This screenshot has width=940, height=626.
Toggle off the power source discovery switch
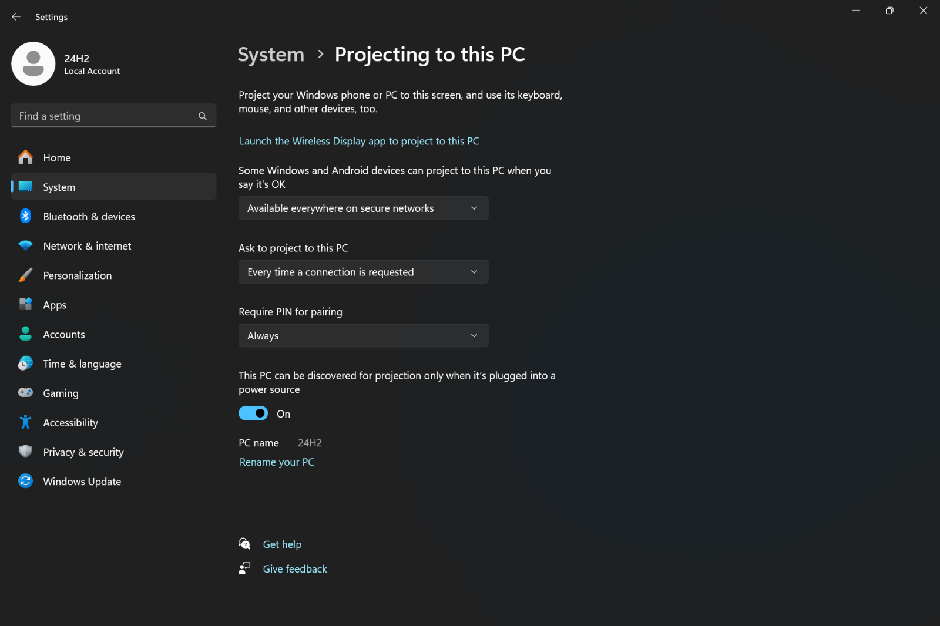click(253, 413)
